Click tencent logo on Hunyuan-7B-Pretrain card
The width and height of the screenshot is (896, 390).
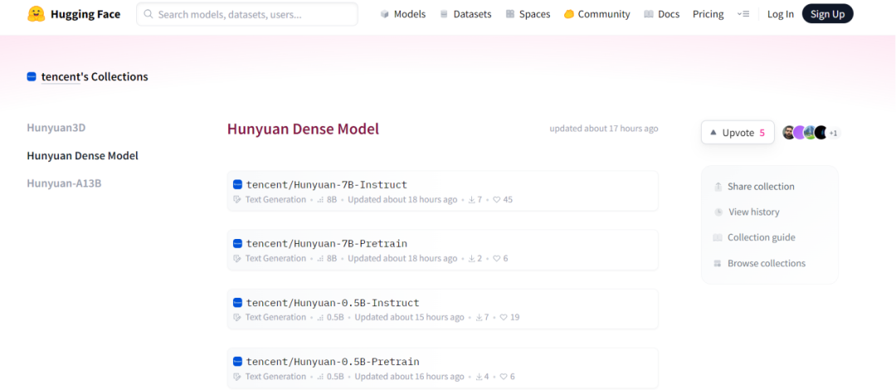(238, 243)
